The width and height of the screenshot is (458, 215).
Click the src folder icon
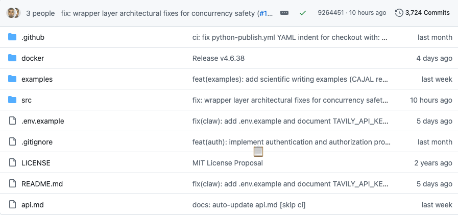coord(12,100)
